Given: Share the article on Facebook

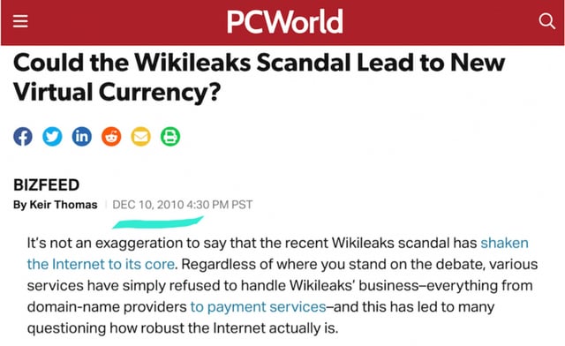Looking at the screenshot, I should (23, 137).
